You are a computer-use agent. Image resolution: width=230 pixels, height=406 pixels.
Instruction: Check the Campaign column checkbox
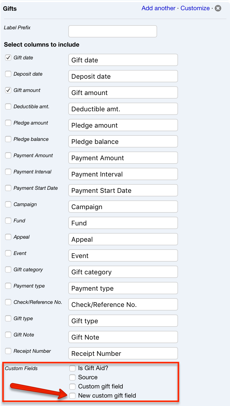pyautogui.click(x=8, y=204)
